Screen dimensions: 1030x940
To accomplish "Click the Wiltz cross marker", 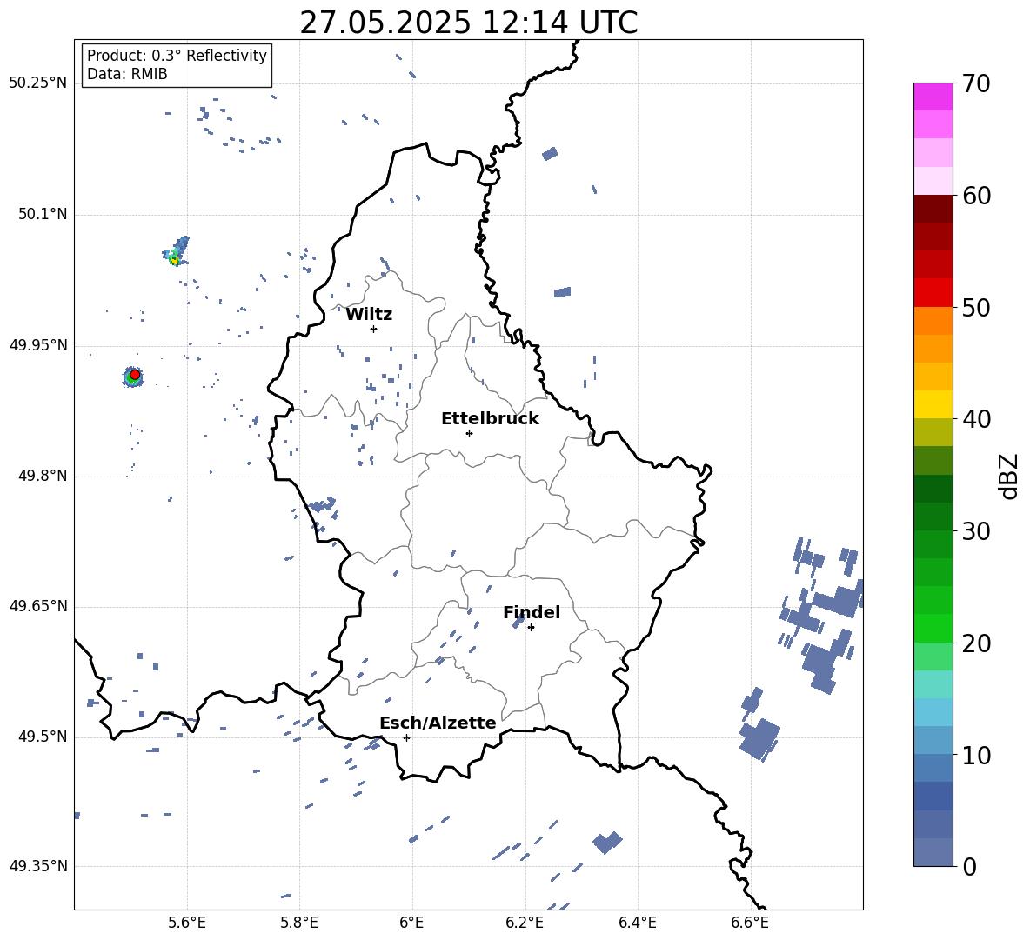I will coord(373,329).
